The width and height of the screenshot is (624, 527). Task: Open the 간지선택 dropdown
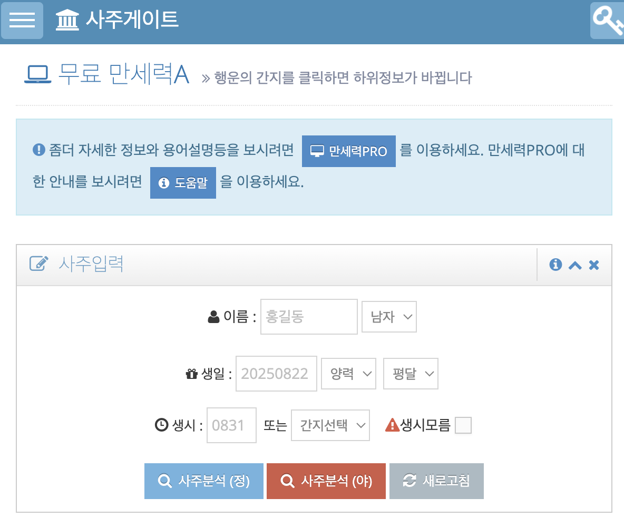point(330,425)
